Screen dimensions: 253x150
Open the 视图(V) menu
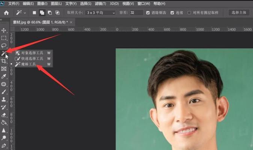[128, 3]
